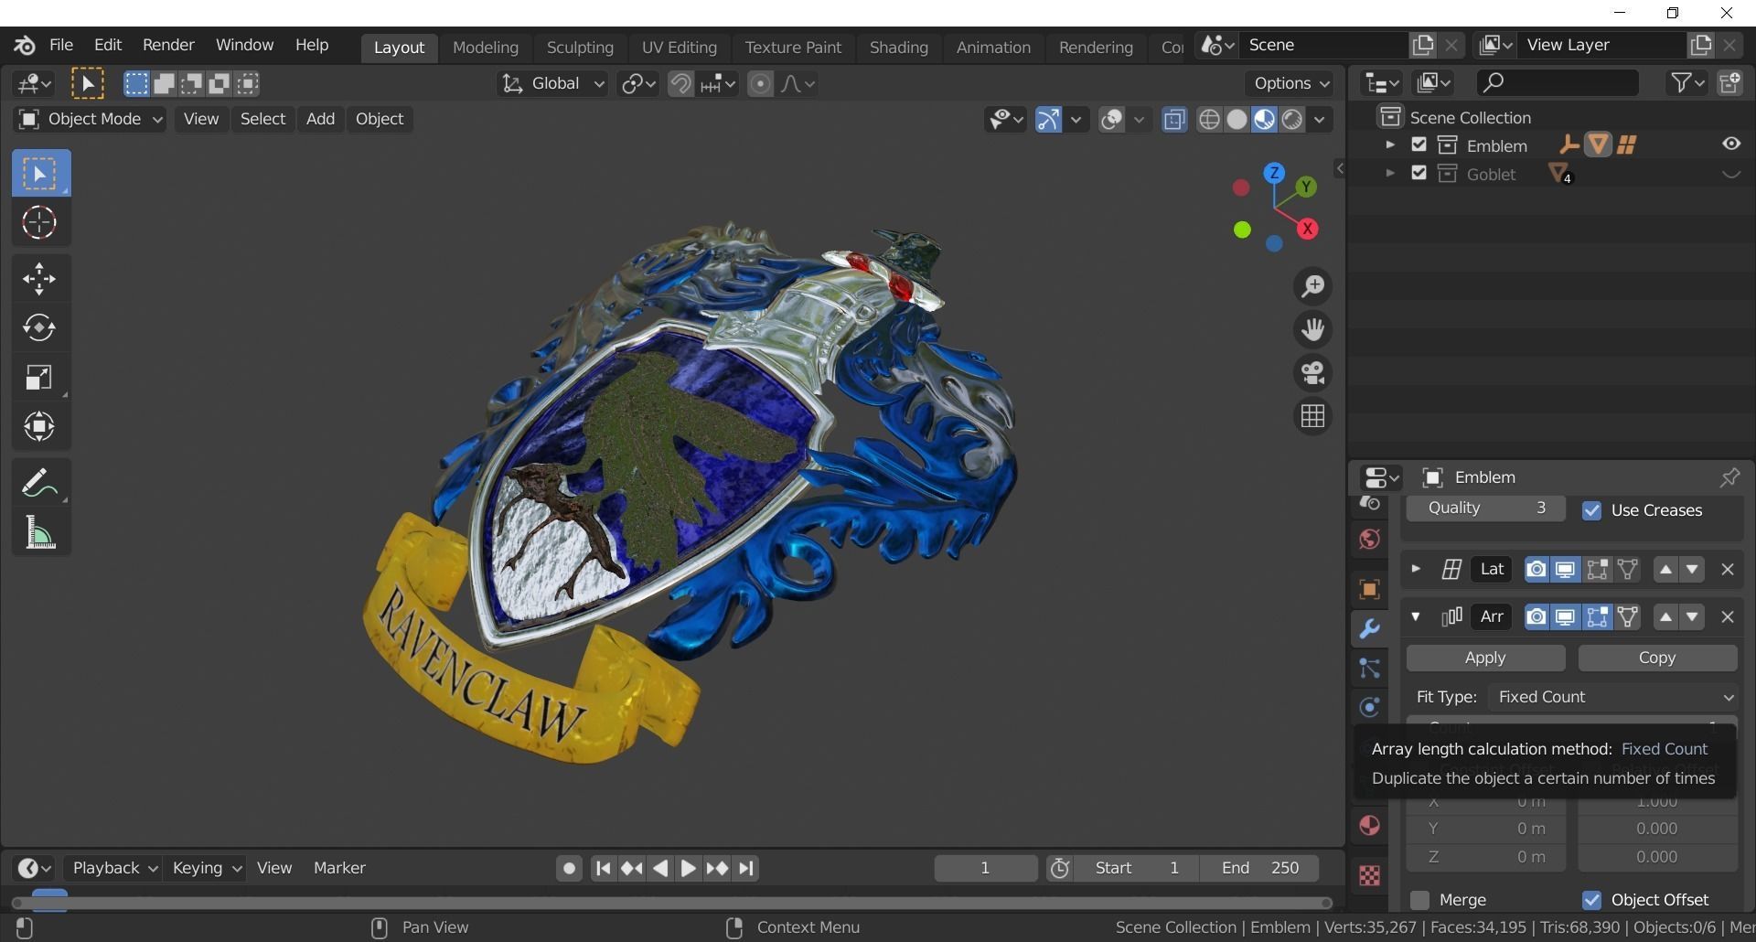Activate the Annotate tool
Image resolution: width=1756 pixels, height=942 pixels.
tap(39, 482)
